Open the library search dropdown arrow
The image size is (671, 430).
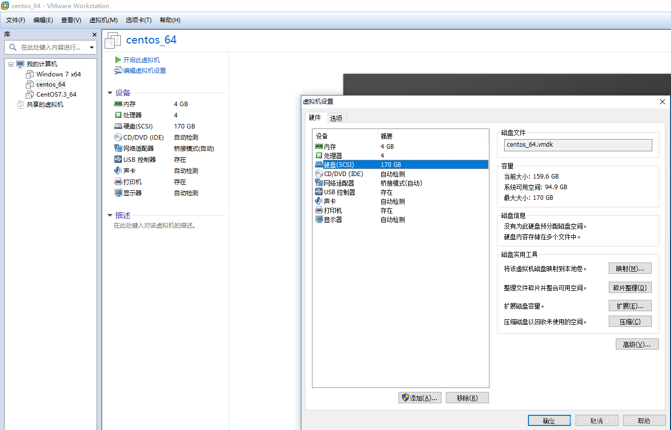pyautogui.click(x=92, y=48)
